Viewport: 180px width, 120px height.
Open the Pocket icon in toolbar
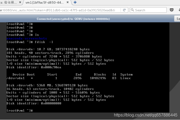(172, 10)
